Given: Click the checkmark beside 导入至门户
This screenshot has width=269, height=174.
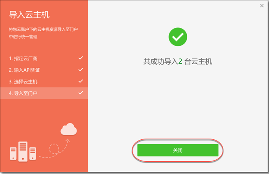Looking at the screenshot, I should click(81, 93).
